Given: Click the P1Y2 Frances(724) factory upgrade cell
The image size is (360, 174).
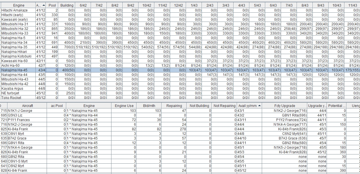Looking at the screenshot, I should (x=285, y=120).
